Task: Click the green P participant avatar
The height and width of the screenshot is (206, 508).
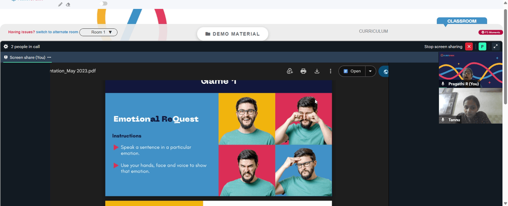Action: click(483, 47)
